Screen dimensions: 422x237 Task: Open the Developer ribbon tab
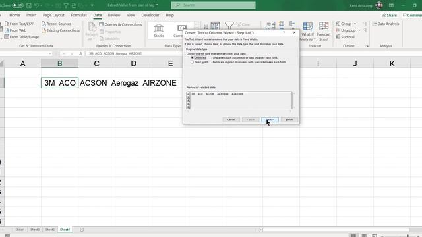coord(150,15)
